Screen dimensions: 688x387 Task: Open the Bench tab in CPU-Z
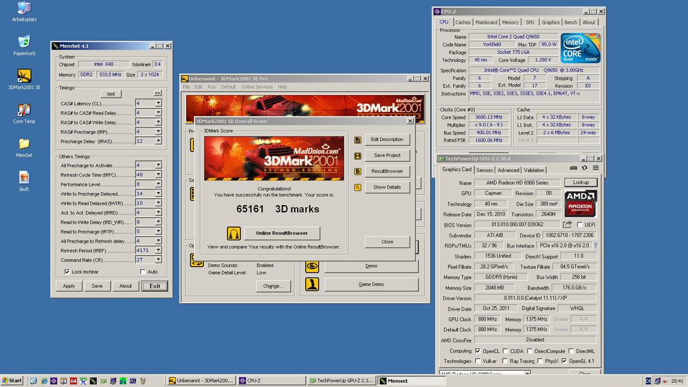point(571,22)
